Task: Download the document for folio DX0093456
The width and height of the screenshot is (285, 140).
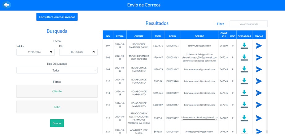Action: tap(244, 131)
